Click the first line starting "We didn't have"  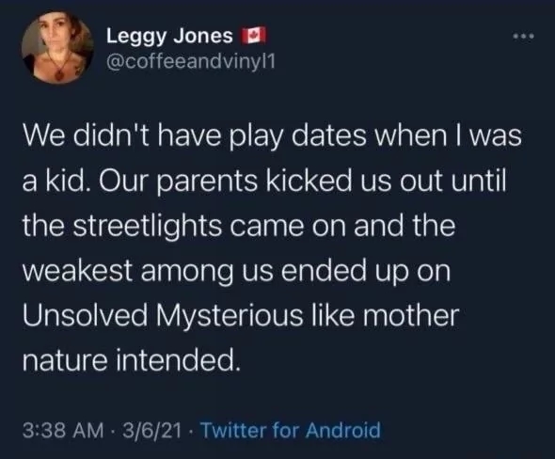pos(272,136)
